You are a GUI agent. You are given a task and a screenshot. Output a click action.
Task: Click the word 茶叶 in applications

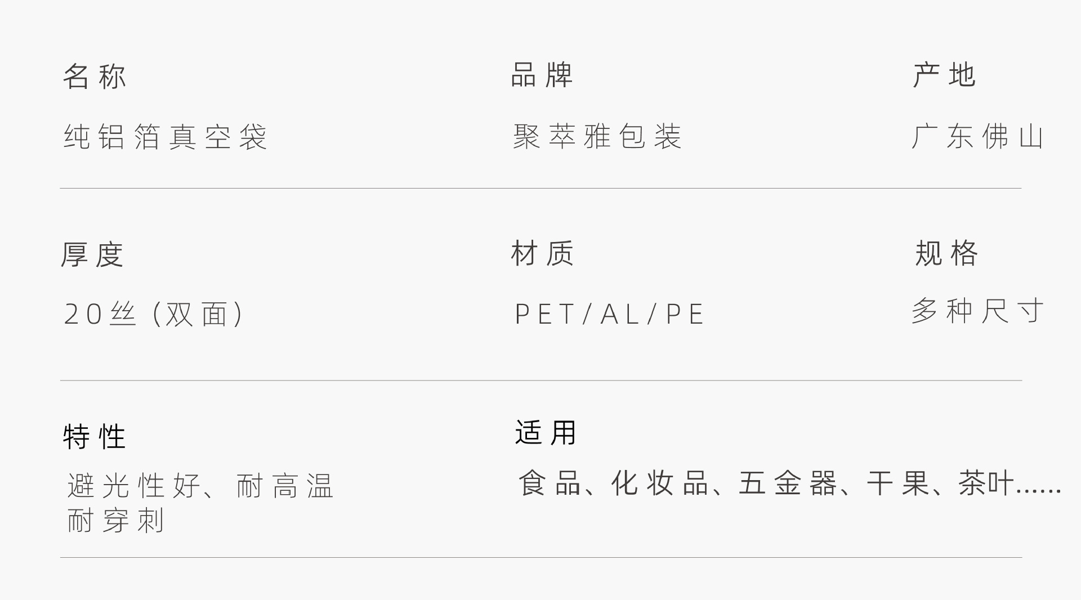(986, 483)
